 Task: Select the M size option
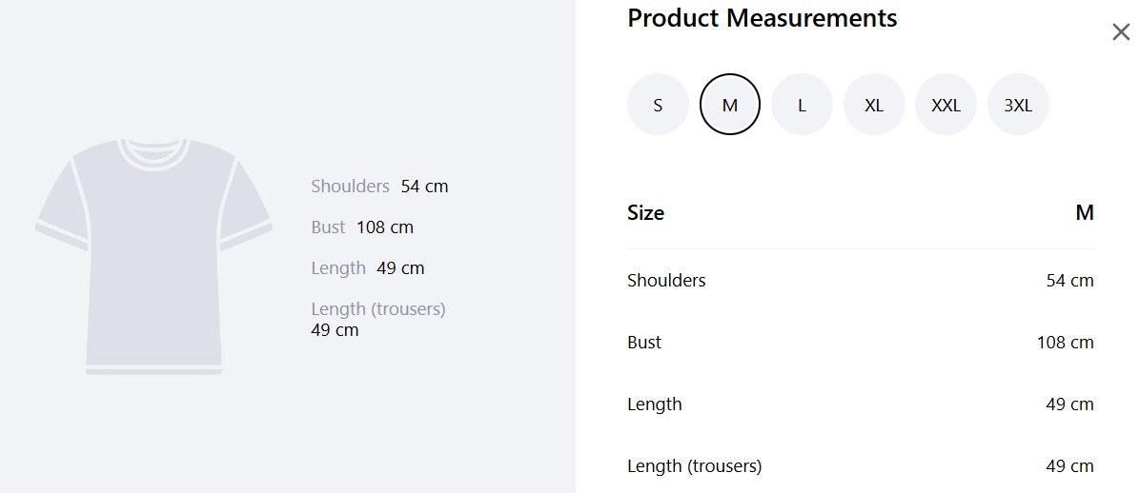(x=730, y=105)
